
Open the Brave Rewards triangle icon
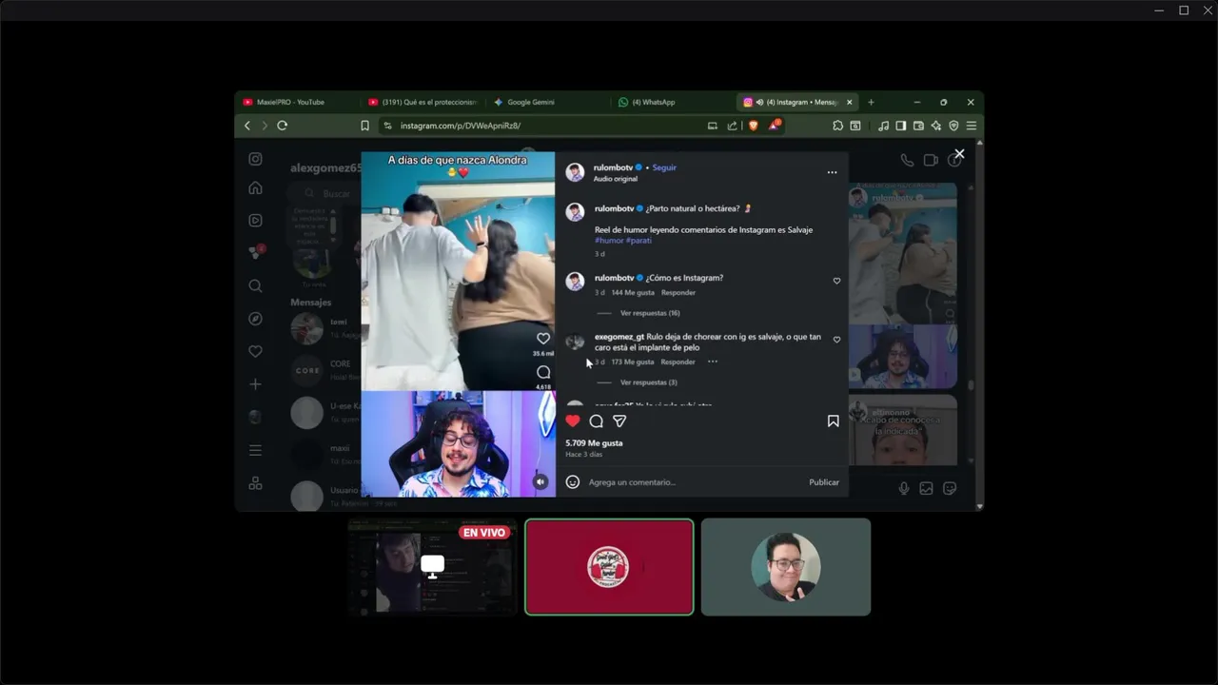775,125
